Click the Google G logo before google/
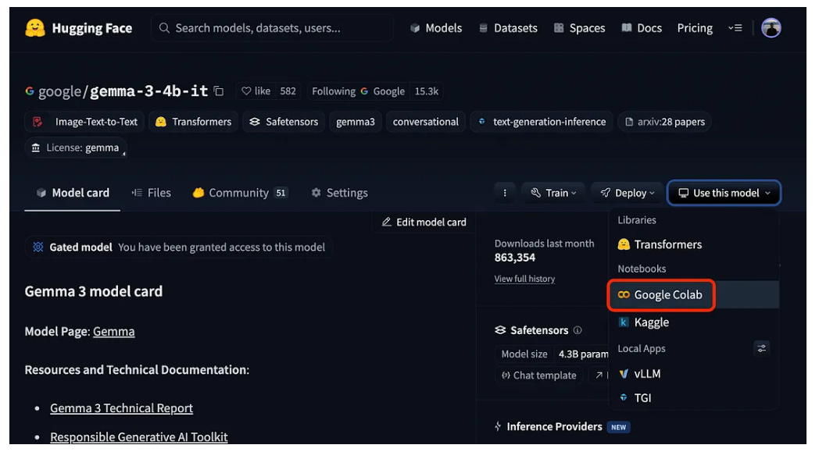The height and width of the screenshot is (452, 819). pos(30,91)
